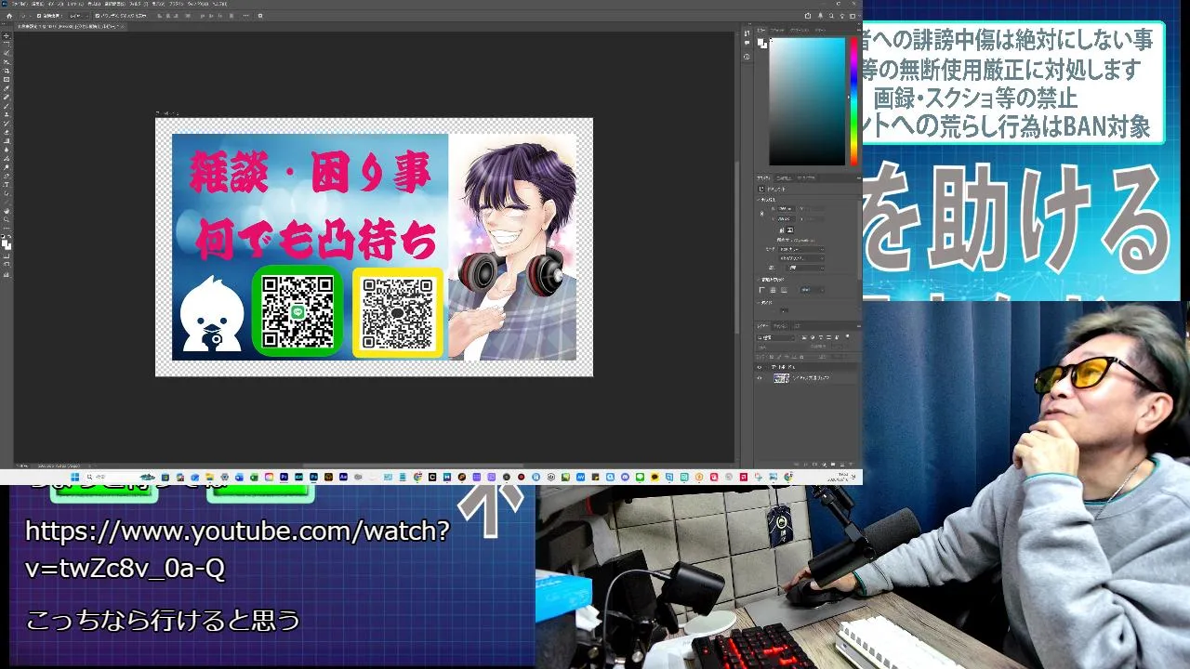Image resolution: width=1190 pixels, height=669 pixels.
Task: Open the Photoshop icon on Windows taskbar
Action: coord(313,477)
